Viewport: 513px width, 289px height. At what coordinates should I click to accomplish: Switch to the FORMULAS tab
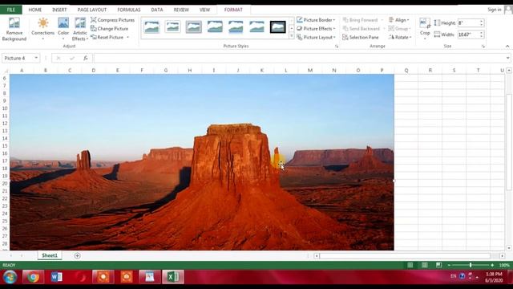(129, 10)
